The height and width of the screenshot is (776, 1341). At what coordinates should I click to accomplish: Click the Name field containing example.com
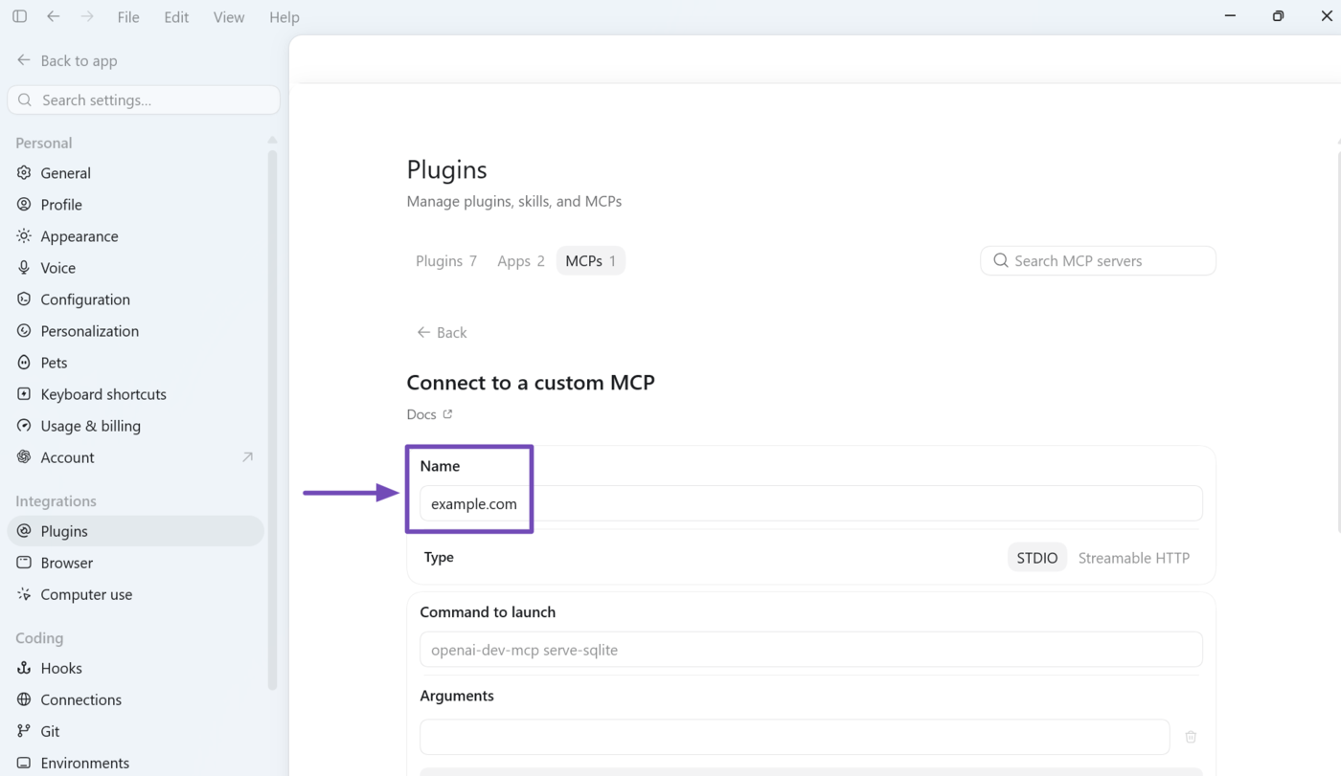click(810, 503)
